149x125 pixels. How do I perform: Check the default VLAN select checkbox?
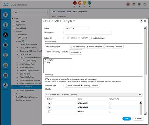pyautogui.click(x=50, y=112)
